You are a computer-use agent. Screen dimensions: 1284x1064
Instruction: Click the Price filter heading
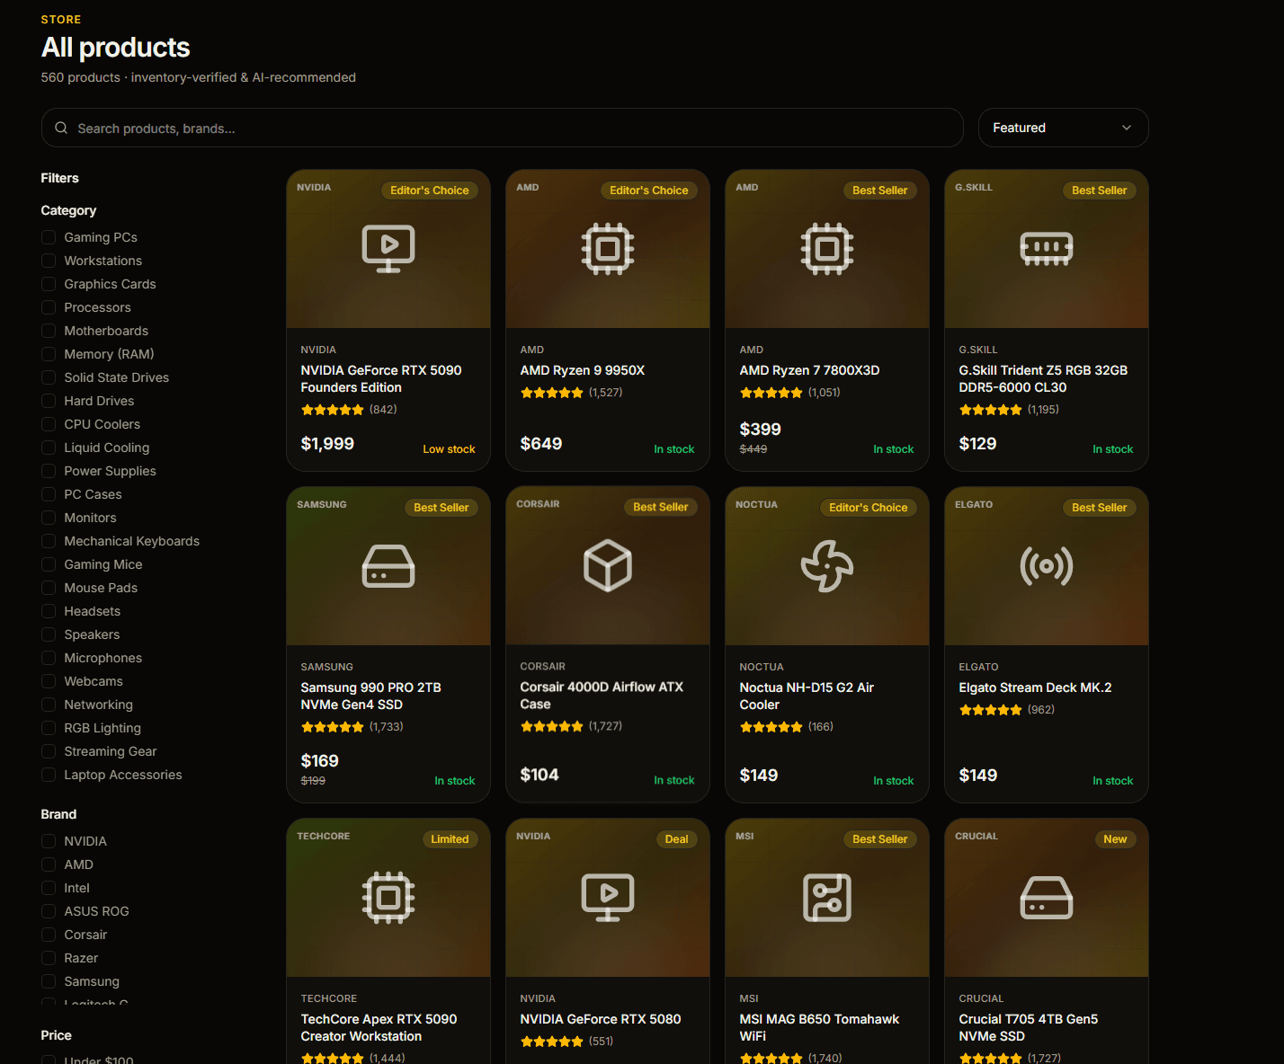coord(56,1035)
